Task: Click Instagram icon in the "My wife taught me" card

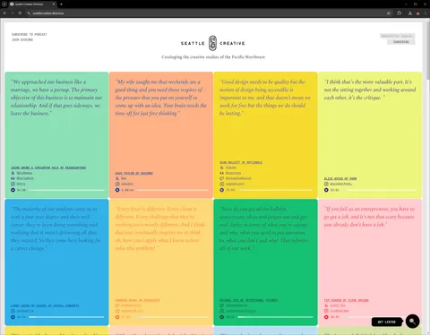Action: coord(117,184)
